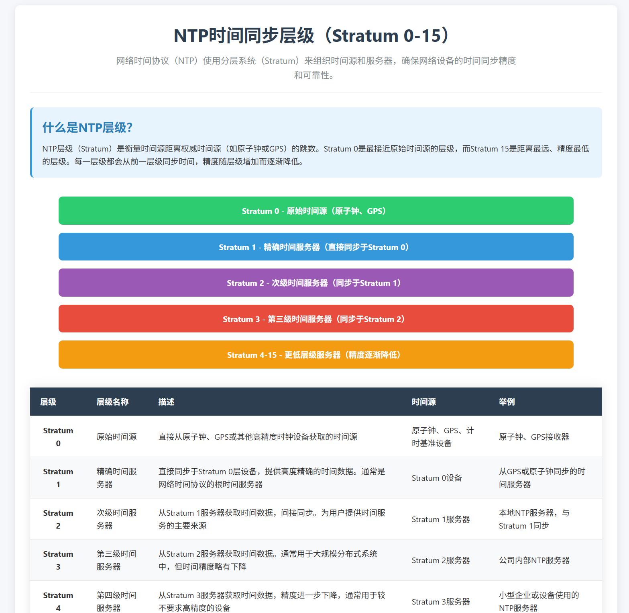629x613 pixels.
Task: Click the intro paragraph about NTP层级(Stratum)
Action: (x=316, y=155)
